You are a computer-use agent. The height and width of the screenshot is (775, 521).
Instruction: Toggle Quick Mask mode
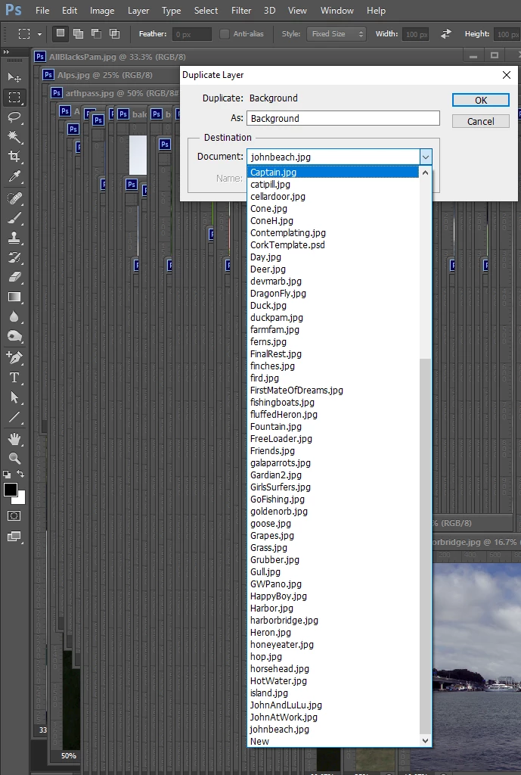[14, 516]
